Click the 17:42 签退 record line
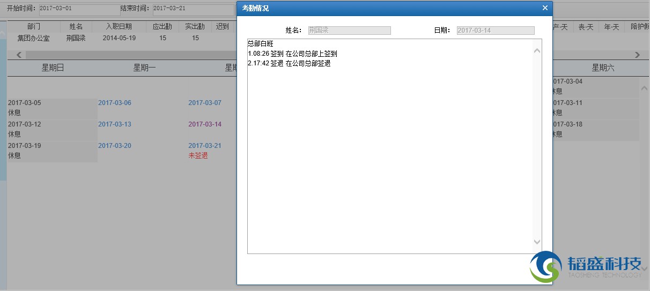The image size is (650, 291). point(289,63)
